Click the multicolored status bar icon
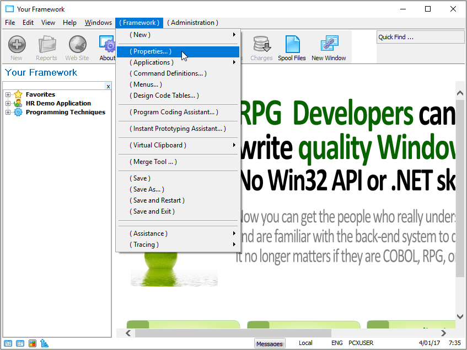The image size is (467, 350). (x=33, y=343)
